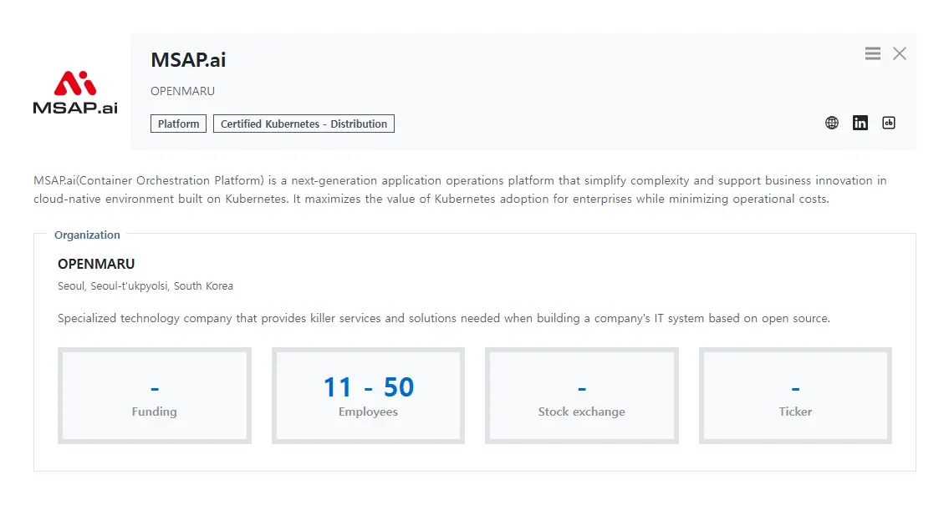Click the Ticker stat box

795,396
